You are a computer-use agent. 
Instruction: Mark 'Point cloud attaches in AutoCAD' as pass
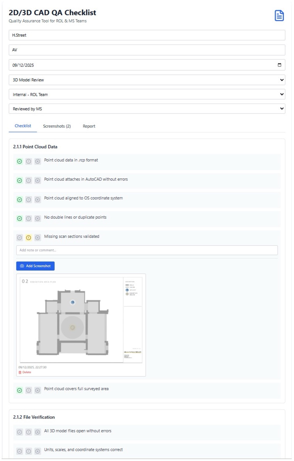pyautogui.click(x=20, y=180)
